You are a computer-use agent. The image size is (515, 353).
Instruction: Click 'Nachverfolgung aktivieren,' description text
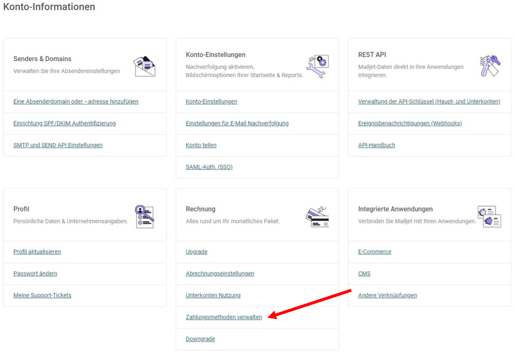tap(220, 67)
